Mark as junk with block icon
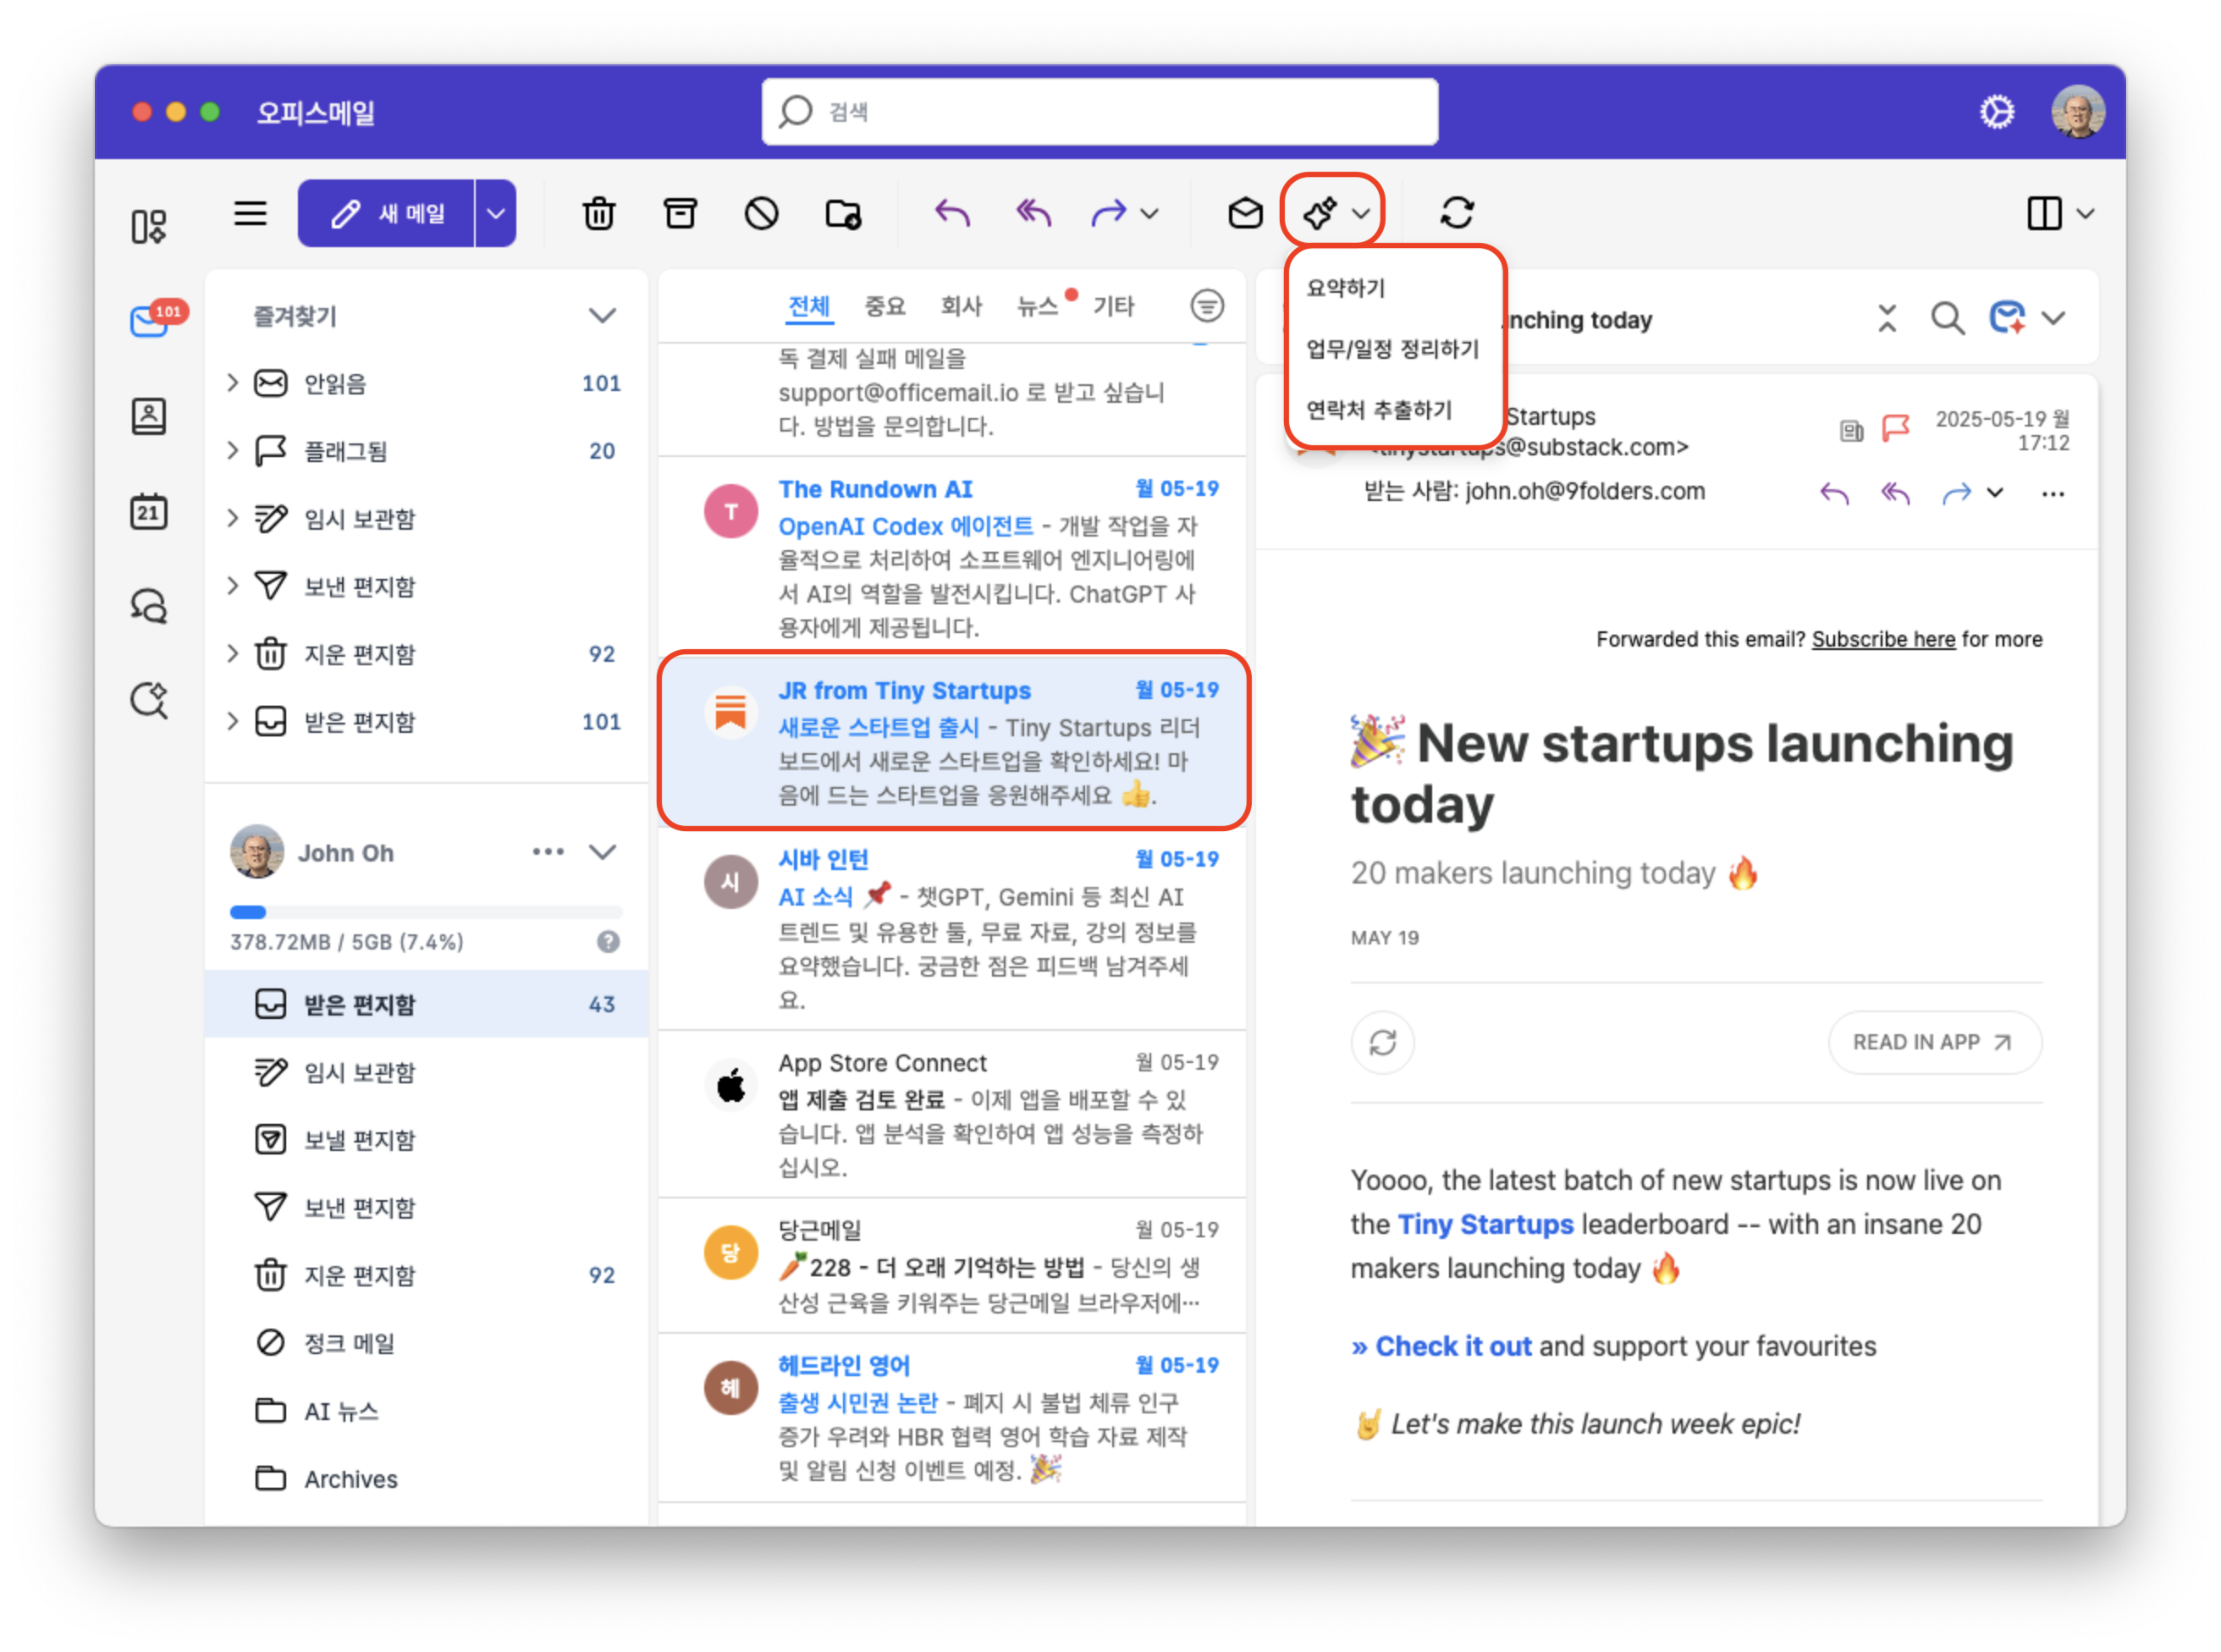 click(x=761, y=213)
